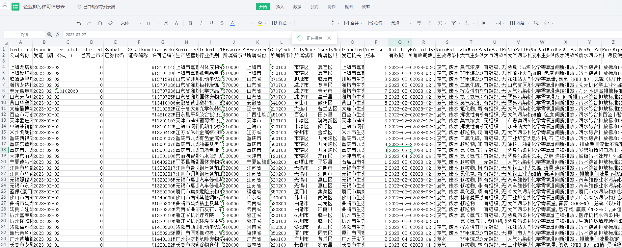This screenshot has height=248, width=622.
Task: Click the 换行 wrap text button
Action: click(x=375, y=23)
